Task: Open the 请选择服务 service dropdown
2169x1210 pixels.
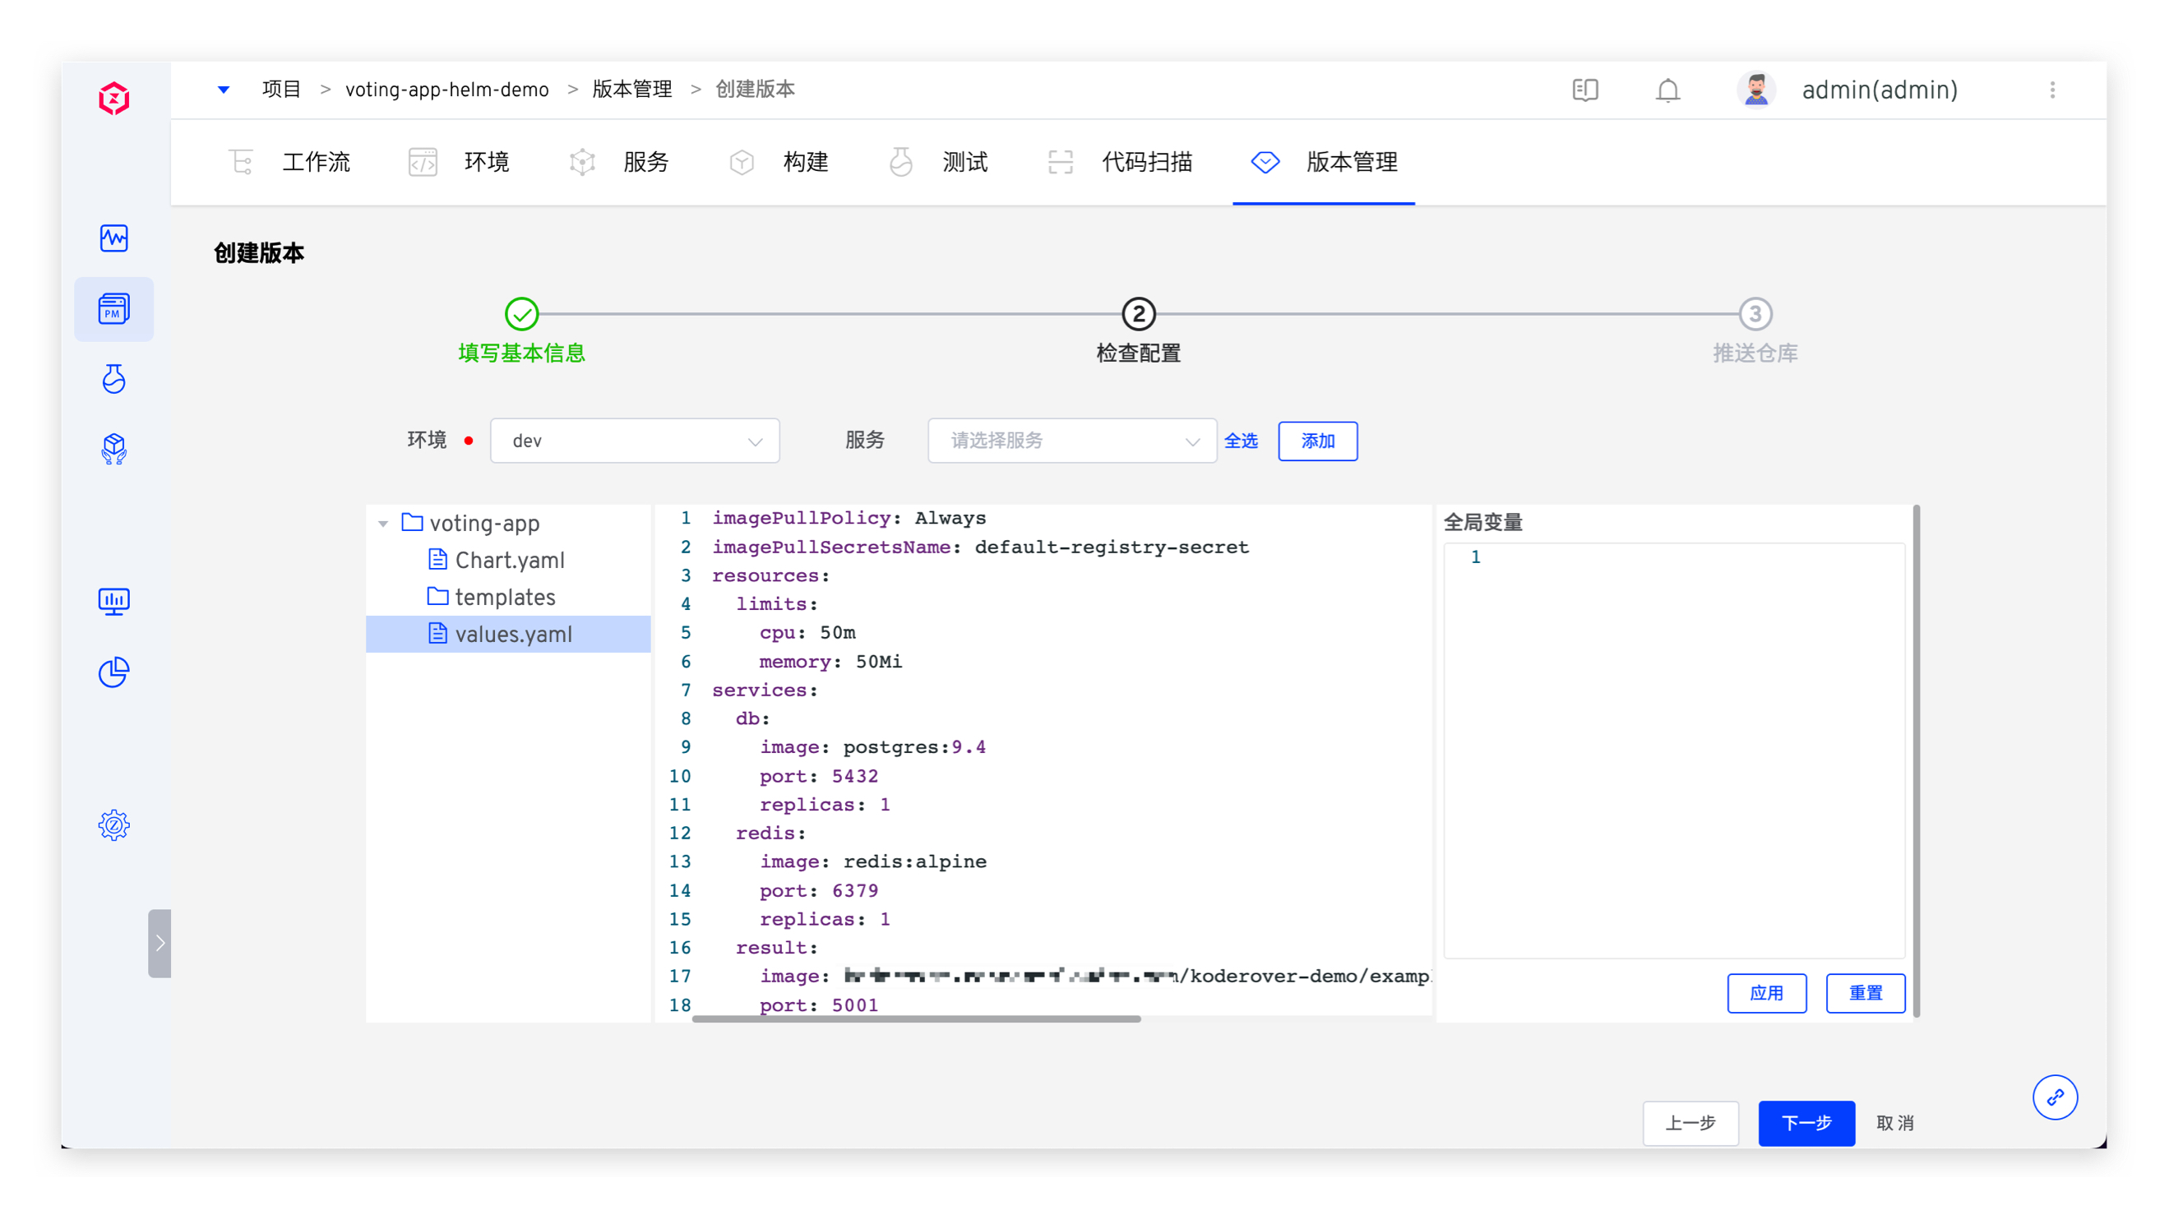Action: (x=1071, y=441)
